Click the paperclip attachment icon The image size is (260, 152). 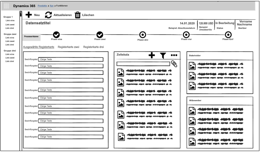174,64
